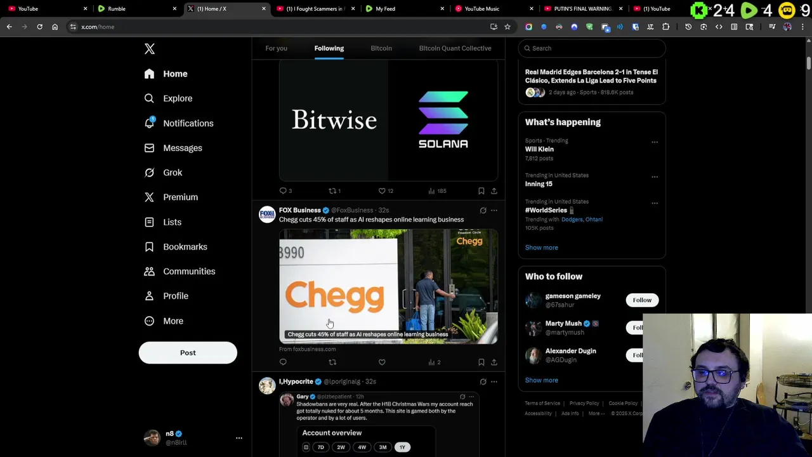Image resolution: width=812 pixels, height=457 pixels.
Task: Select 7D range in Account overview
Action: (x=320, y=447)
